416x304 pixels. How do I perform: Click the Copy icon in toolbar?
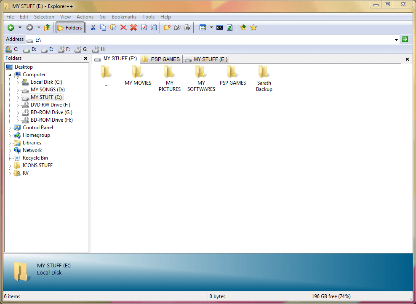(103, 27)
